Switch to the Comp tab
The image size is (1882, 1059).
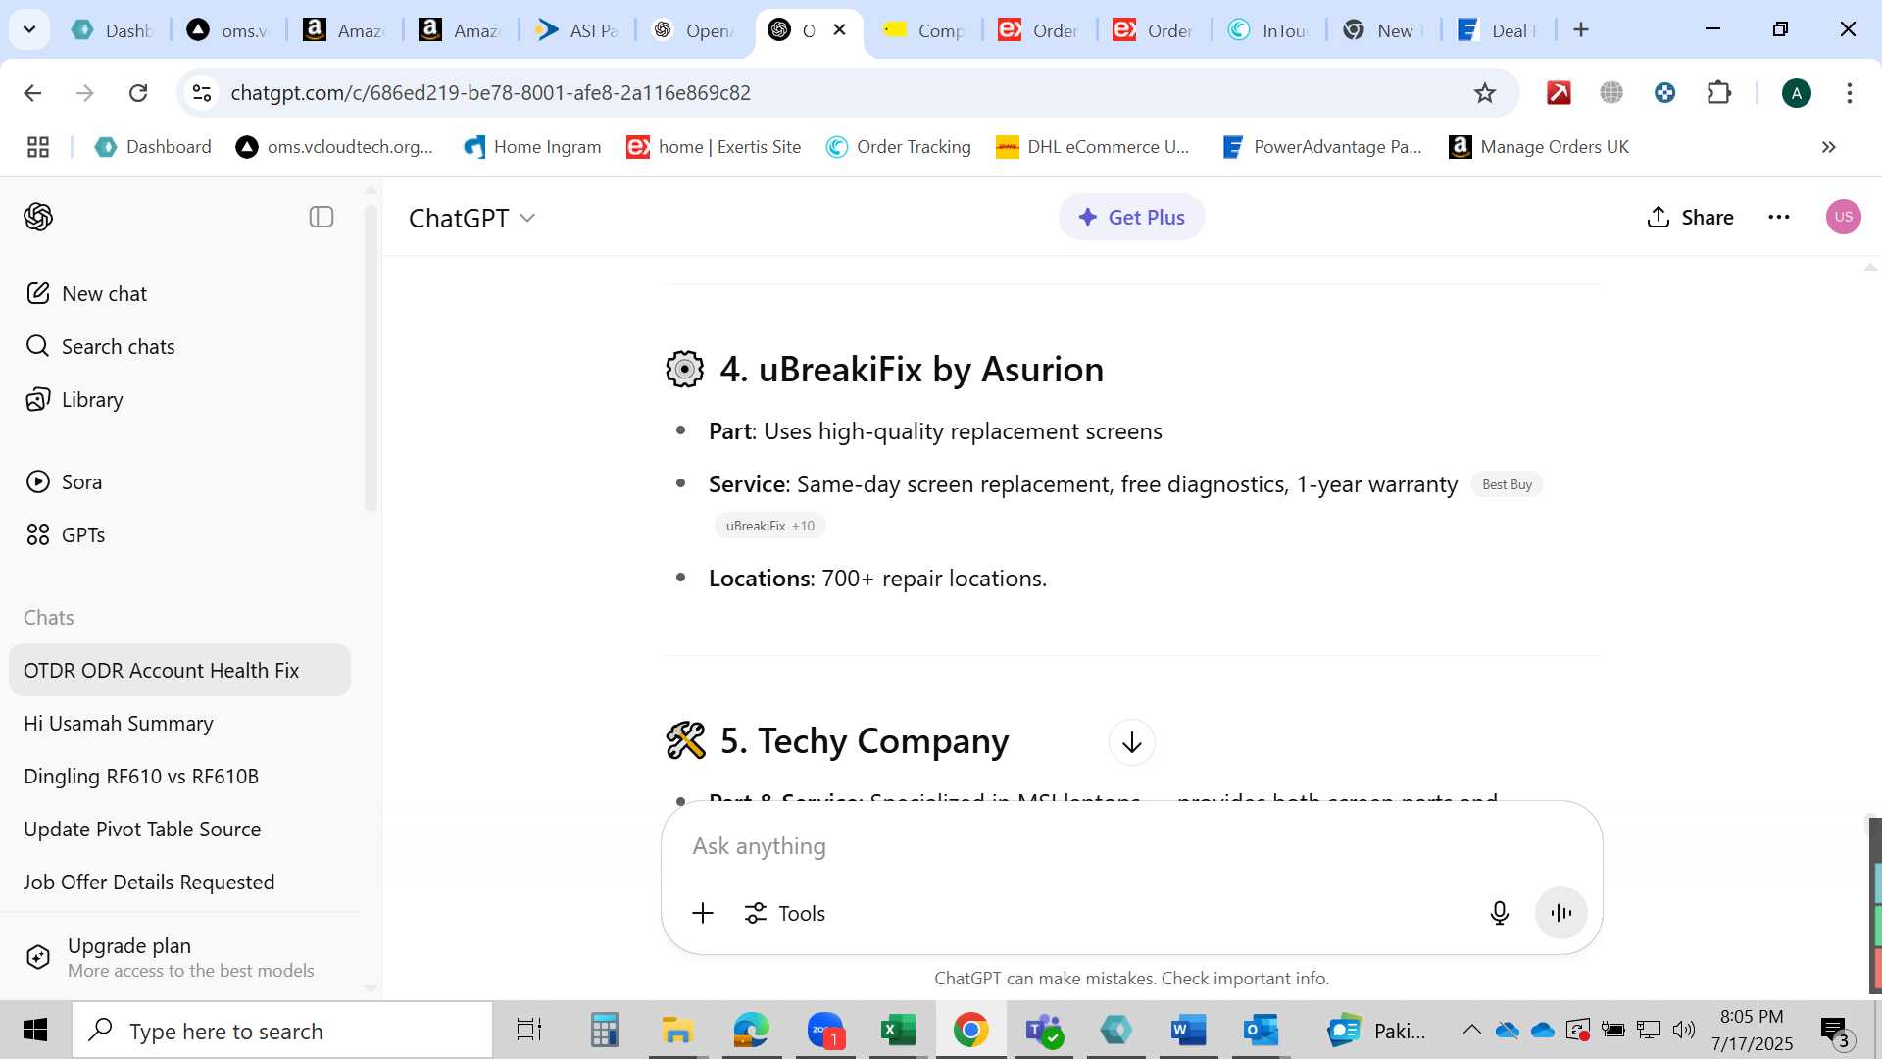[924, 30]
